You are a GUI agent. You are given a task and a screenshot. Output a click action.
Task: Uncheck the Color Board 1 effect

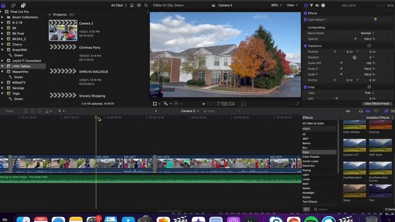(306, 20)
